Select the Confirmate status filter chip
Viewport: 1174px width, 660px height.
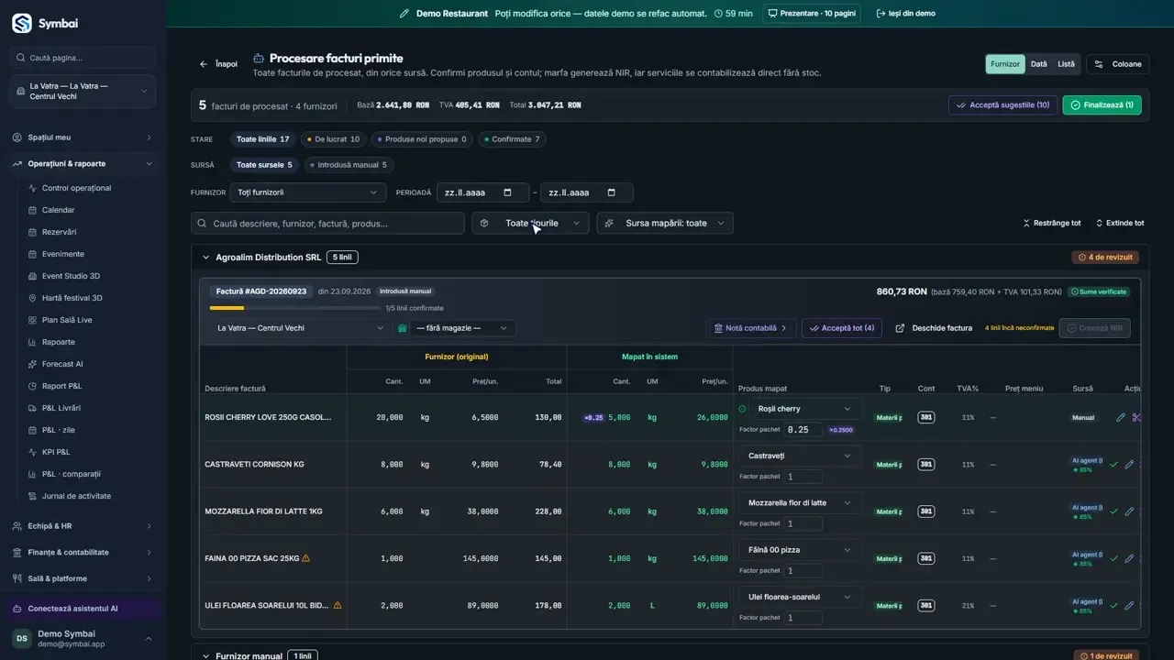pyautogui.click(x=512, y=139)
